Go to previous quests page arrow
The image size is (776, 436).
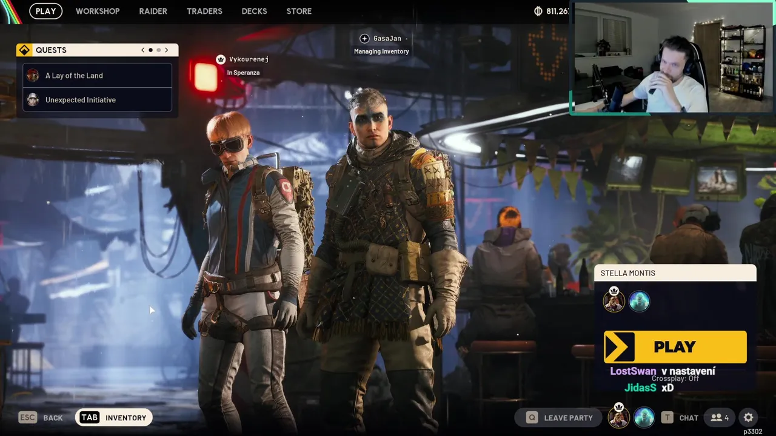[x=143, y=50]
